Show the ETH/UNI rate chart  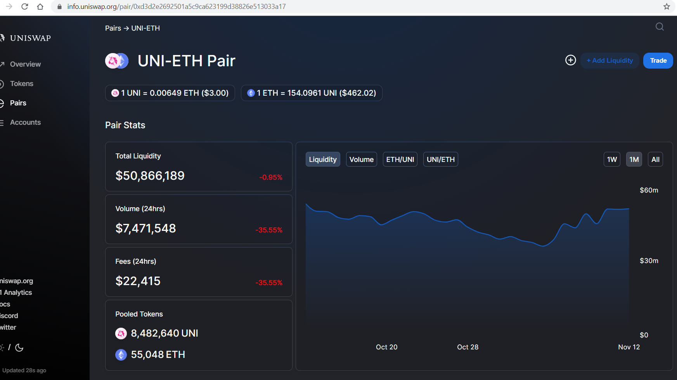pos(400,159)
